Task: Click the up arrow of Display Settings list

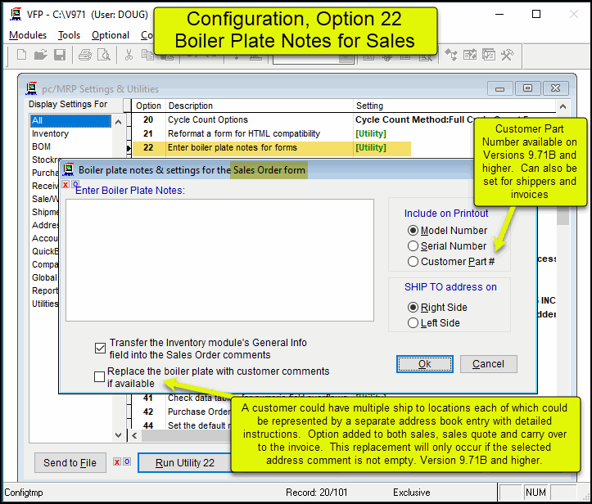Action: [x=118, y=122]
